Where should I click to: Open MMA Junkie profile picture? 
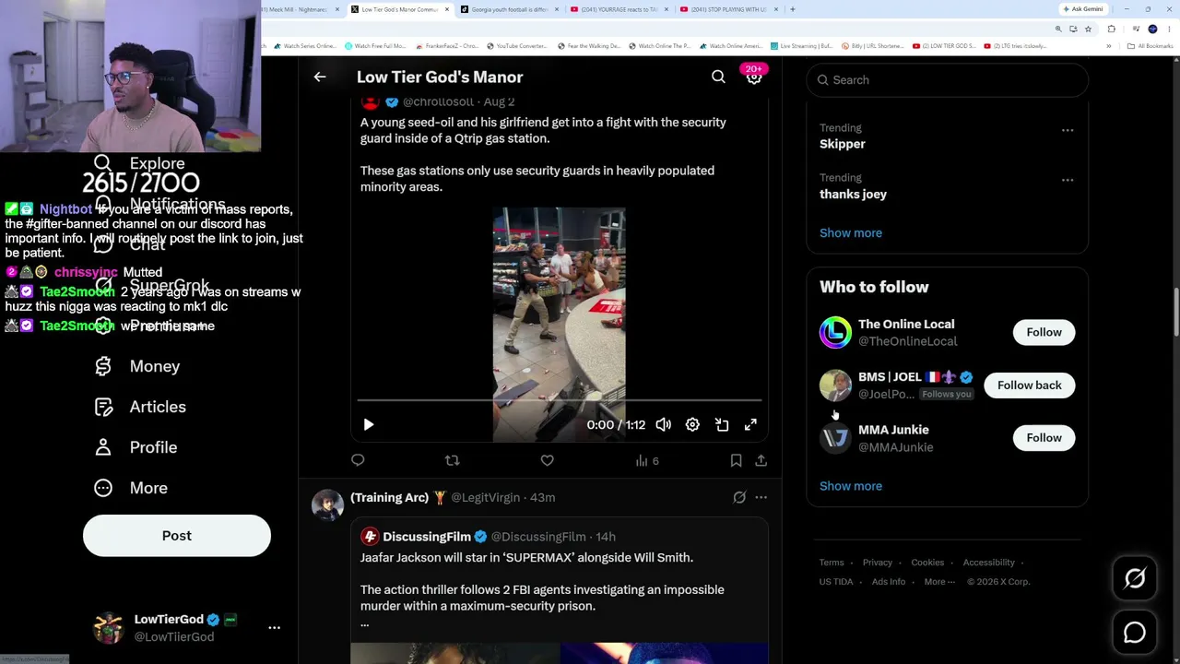(x=835, y=438)
